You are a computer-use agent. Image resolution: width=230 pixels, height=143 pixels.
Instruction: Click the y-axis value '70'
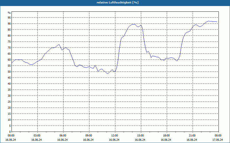[9, 48]
